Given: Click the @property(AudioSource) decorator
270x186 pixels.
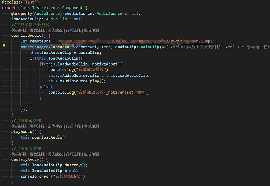Looking at the screenshot, I should click(x=36, y=13).
